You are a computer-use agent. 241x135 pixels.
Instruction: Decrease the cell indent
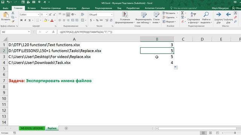73,20
